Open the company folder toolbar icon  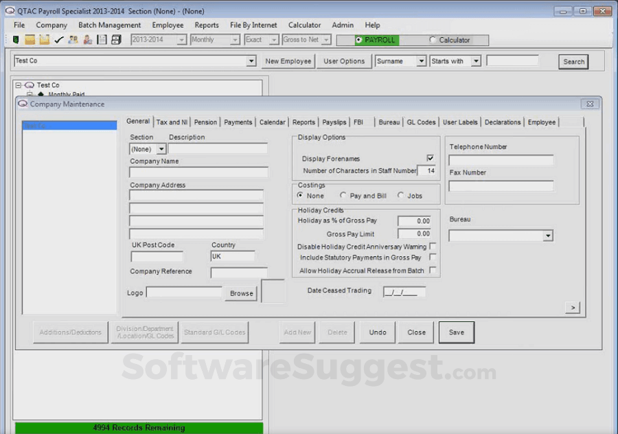click(x=29, y=40)
